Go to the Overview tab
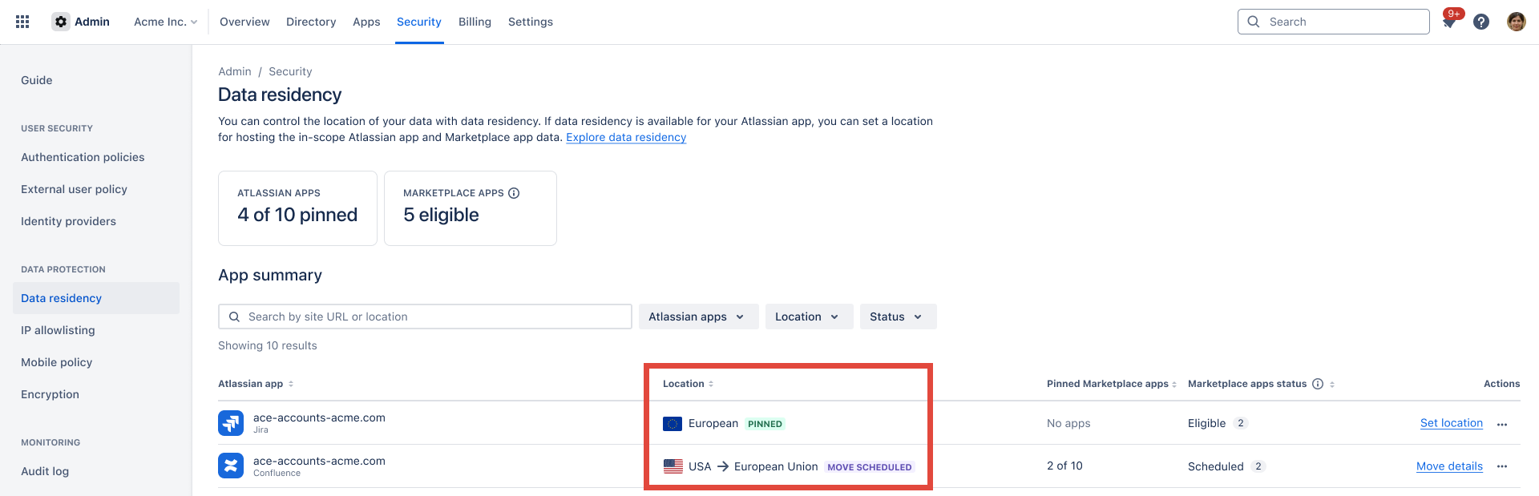This screenshot has height=496, width=1539. pyautogui.click(x=244, y=22)
